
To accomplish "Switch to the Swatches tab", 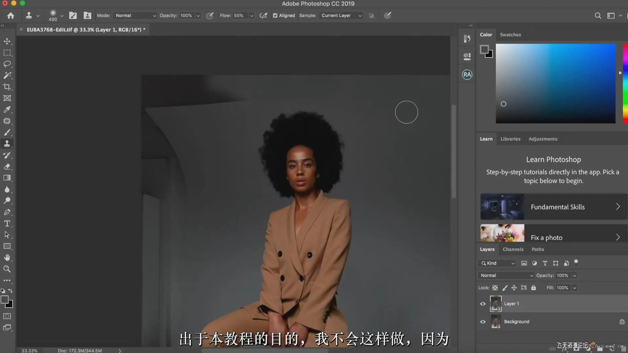I will coord(510,35).
